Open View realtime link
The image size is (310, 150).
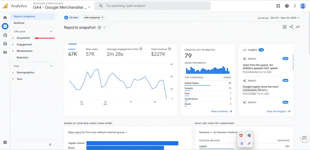point(222,111)
